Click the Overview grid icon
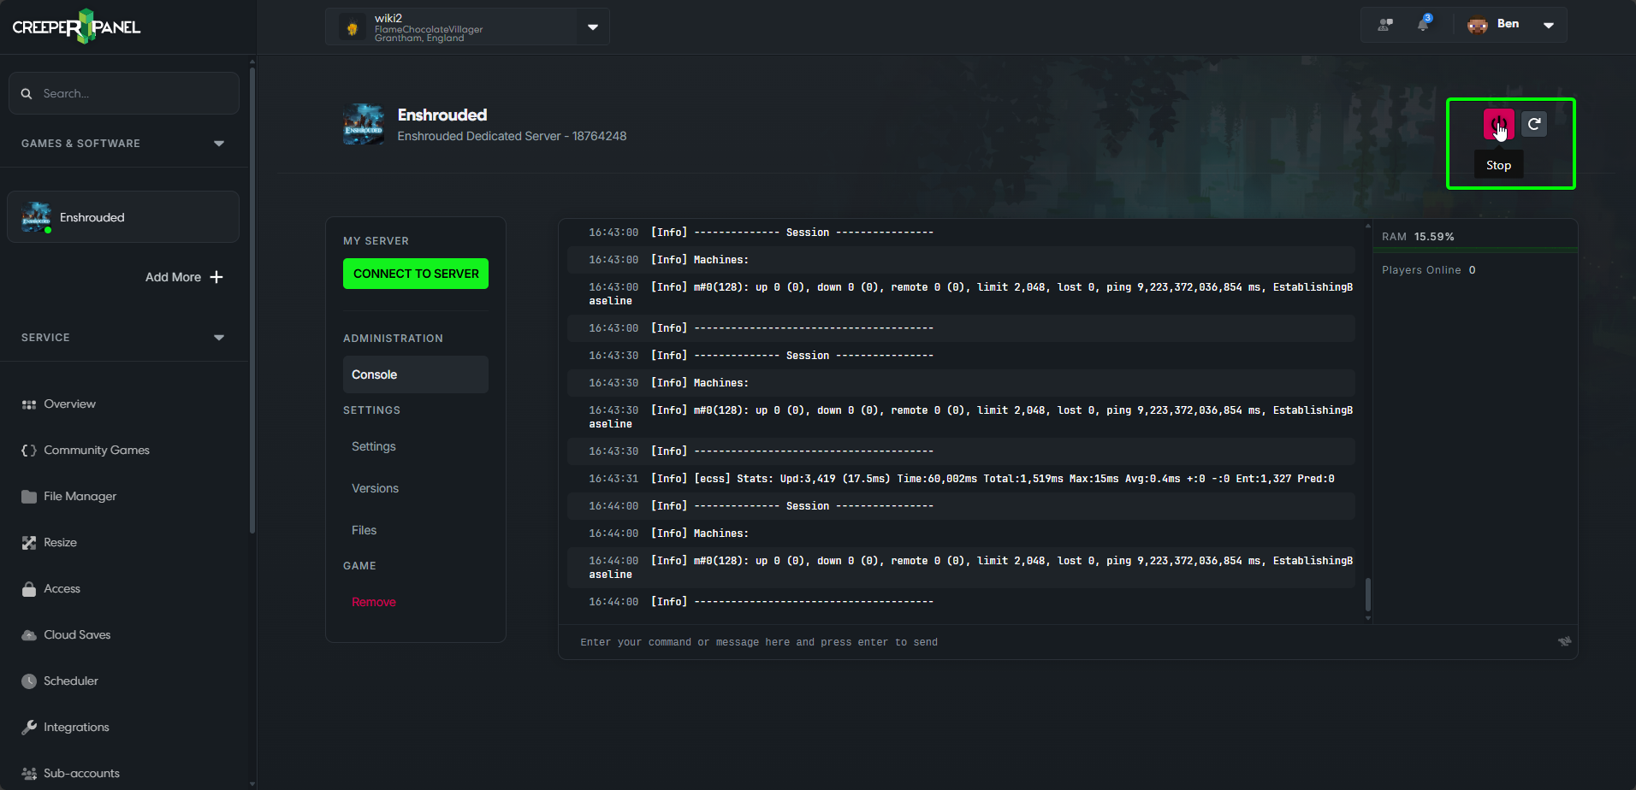This screenshot has width=1636, height=790. [29, 404]
